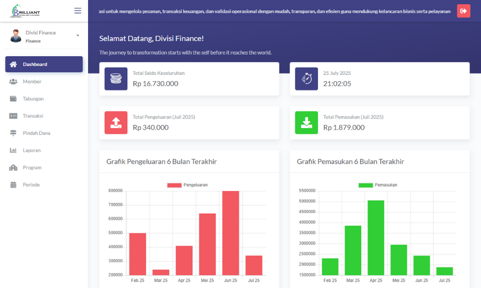Click the Apr 25 bar in Pemasukan chart

[x=376, y=238]
